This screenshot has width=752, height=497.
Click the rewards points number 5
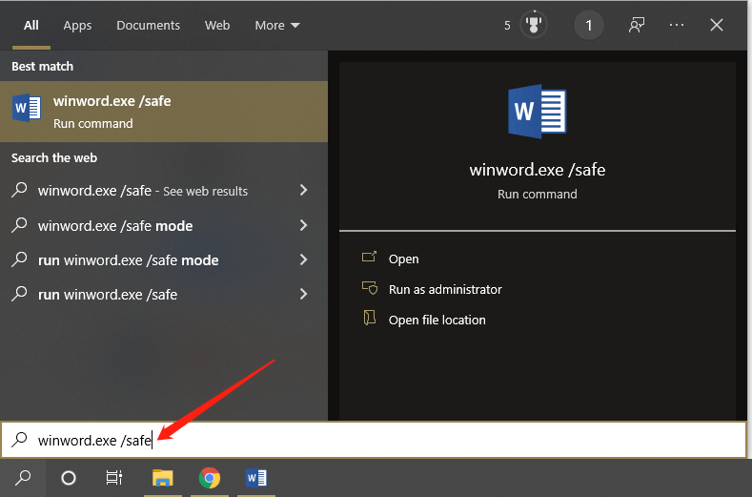[507, 26]
